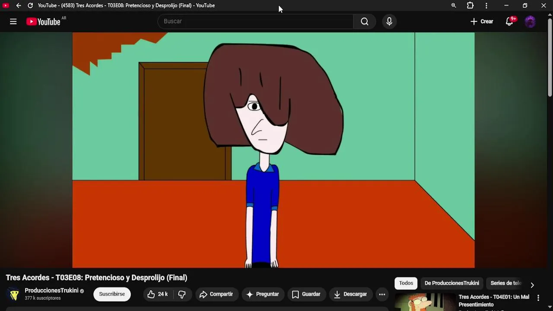Go to YouTube home via logo
553x311 pixels.
point(43,22)
